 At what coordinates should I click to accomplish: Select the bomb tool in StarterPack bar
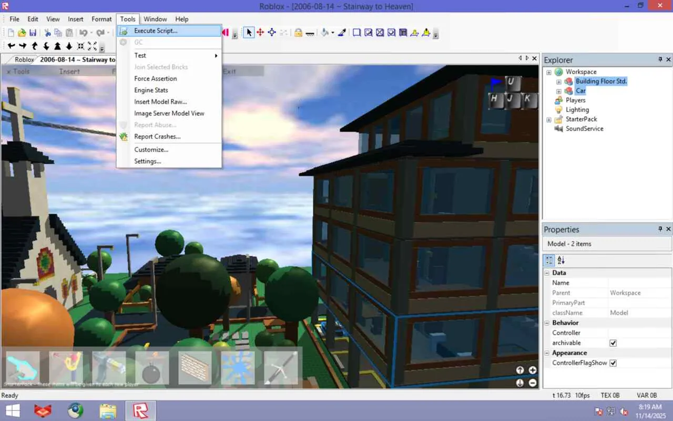tap(152, 368)
